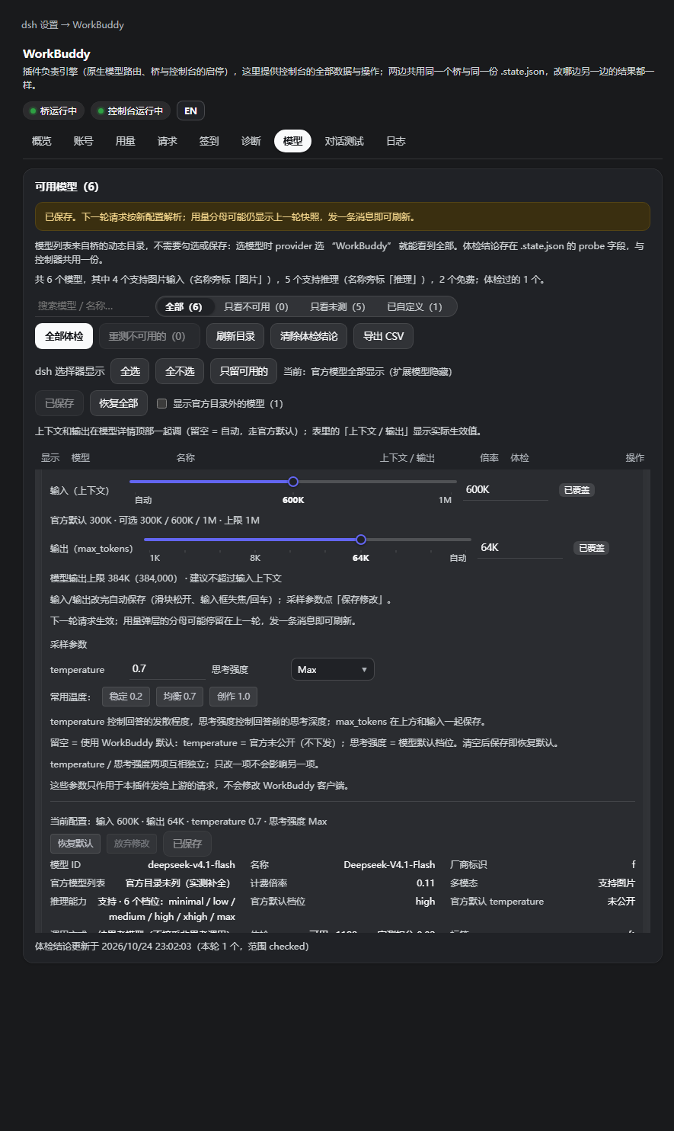Click the 体检 column header
This screenshot has width=674, height=1131.
pos(519,458)
